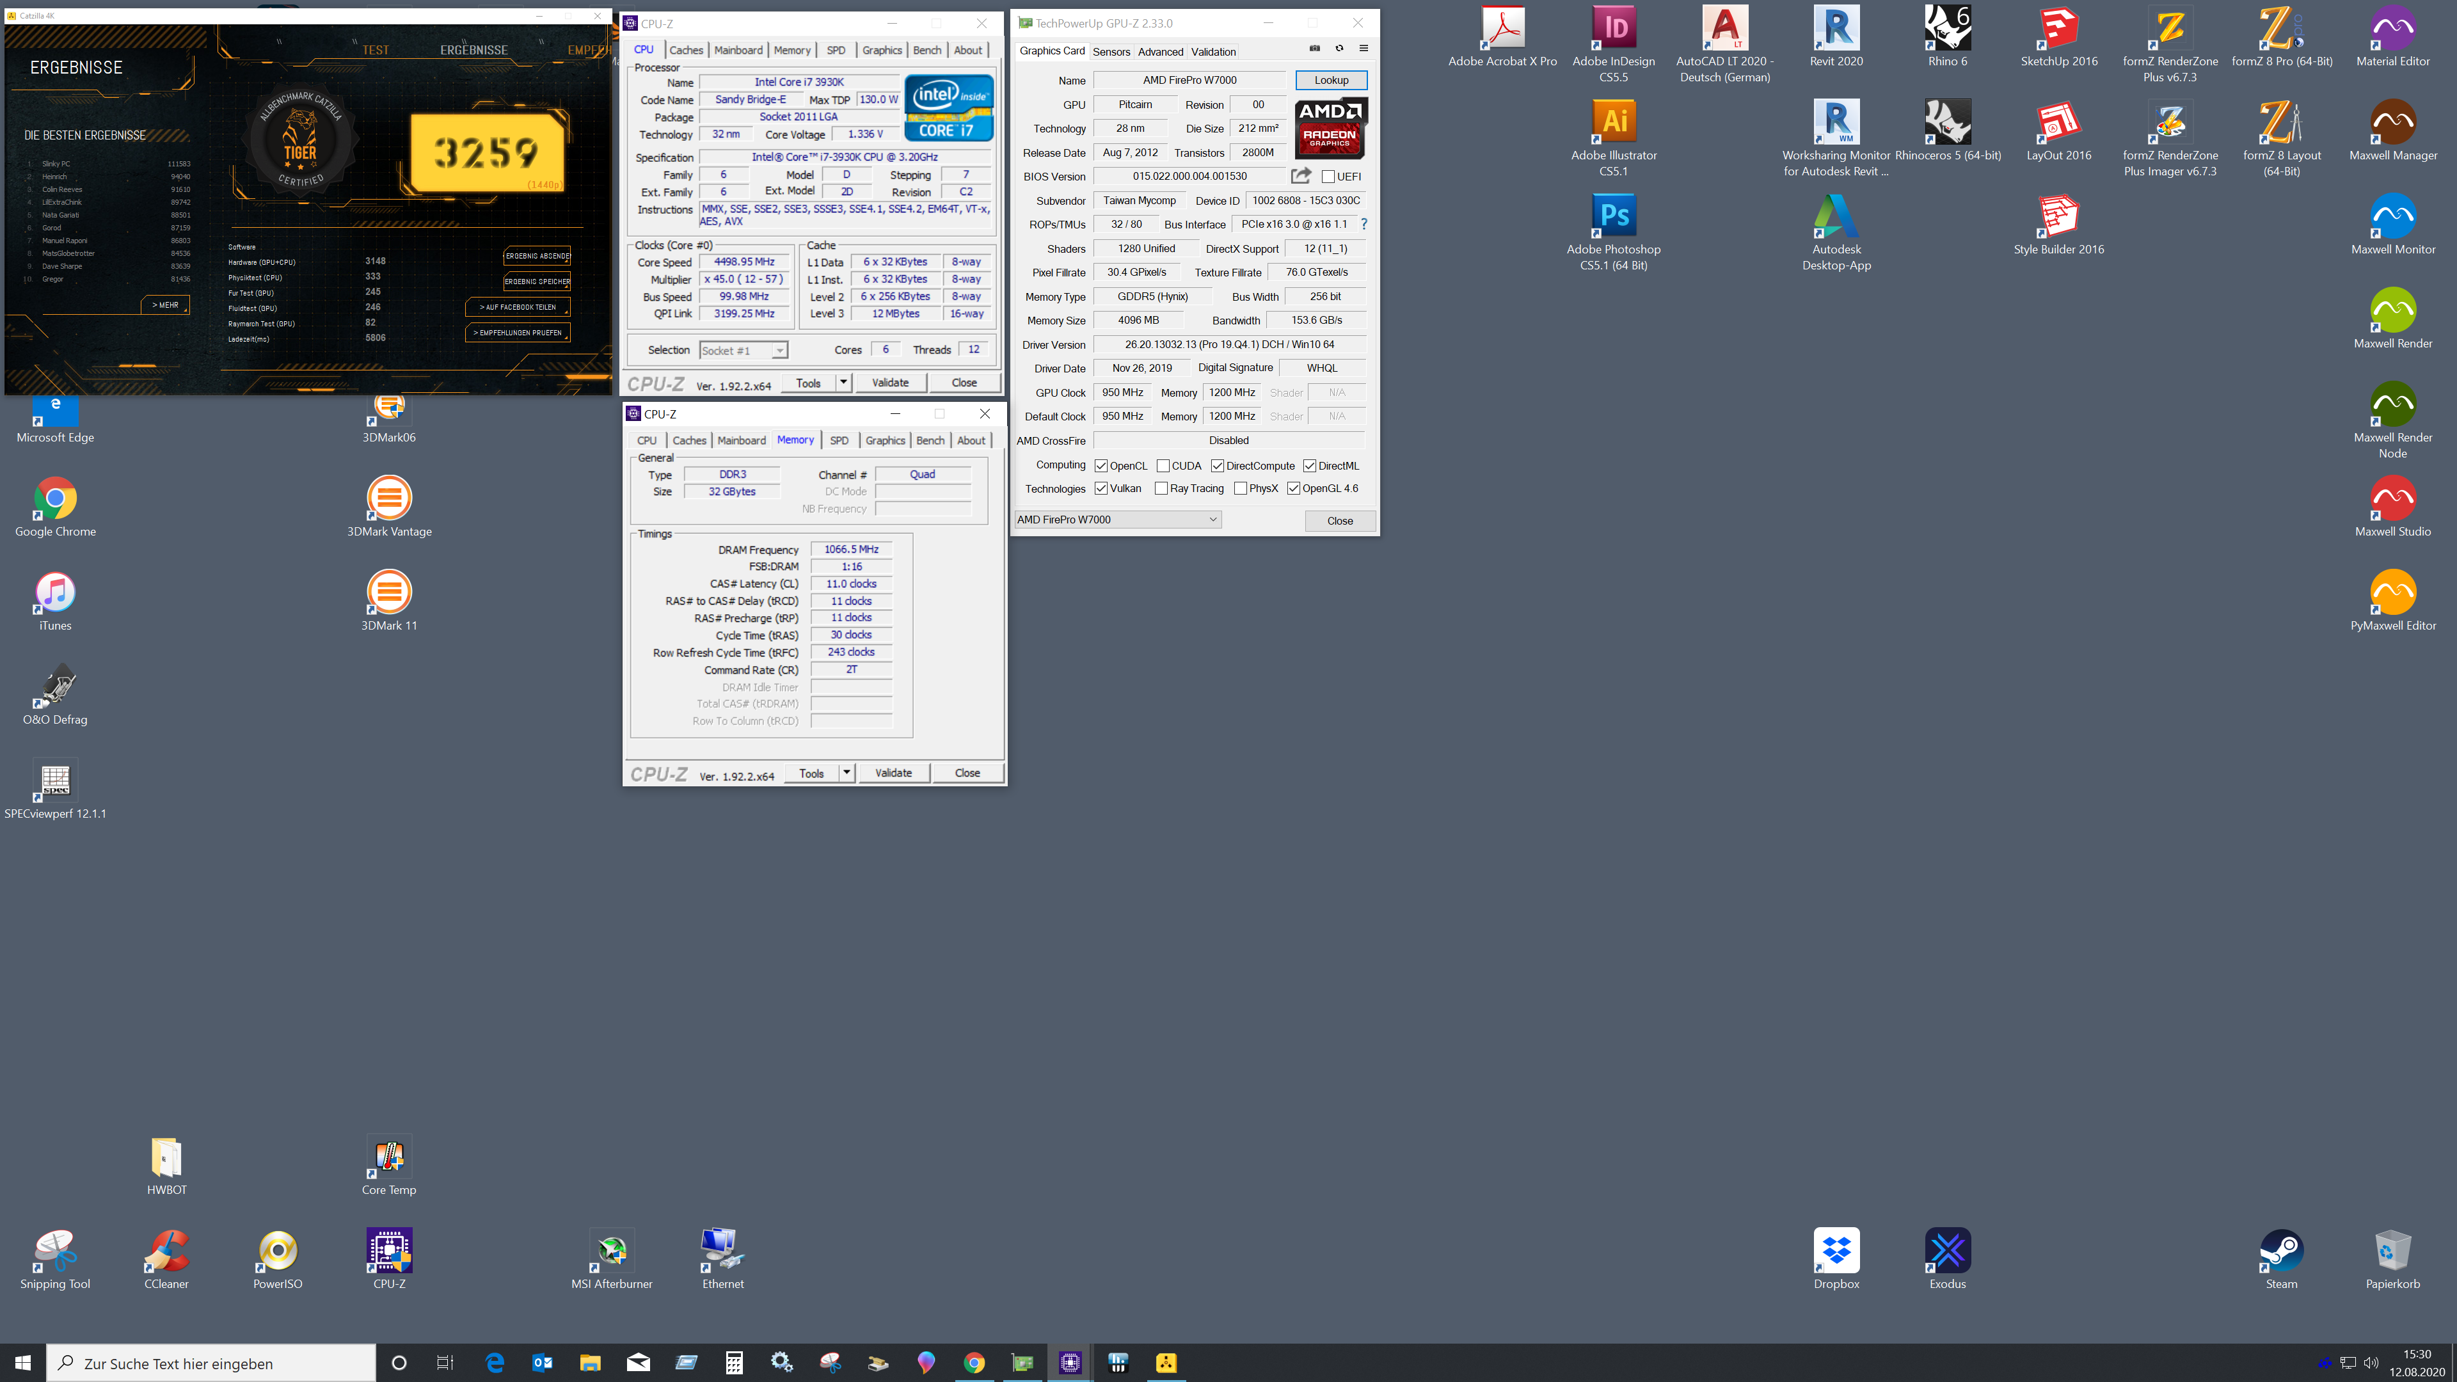
Task: Click Validate in CPU-Z processor window
Action: (x=890, y=383)
